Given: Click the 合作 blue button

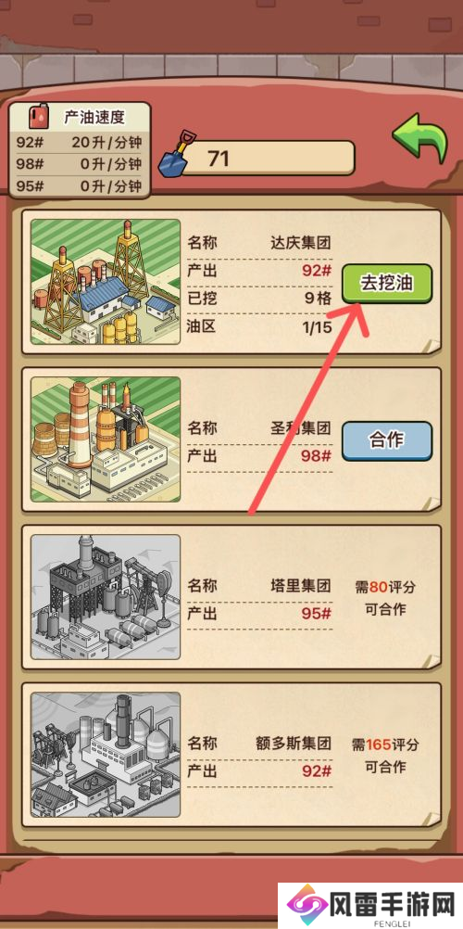Looking at the screenshot, I should [387, 440].
